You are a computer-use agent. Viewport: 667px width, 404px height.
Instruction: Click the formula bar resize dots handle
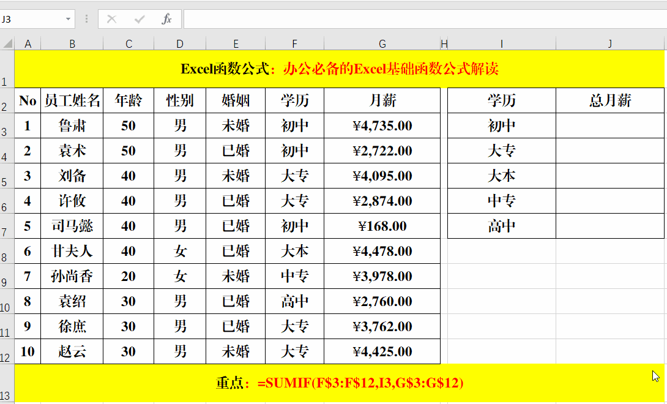click(87, 19)
